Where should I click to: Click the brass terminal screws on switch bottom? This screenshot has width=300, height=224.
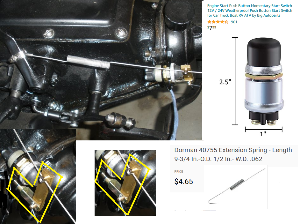(264, 123)
